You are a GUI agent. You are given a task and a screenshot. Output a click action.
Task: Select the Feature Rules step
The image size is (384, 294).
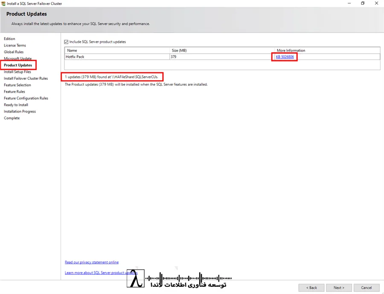pyautogui.click(x=15, y=92)
